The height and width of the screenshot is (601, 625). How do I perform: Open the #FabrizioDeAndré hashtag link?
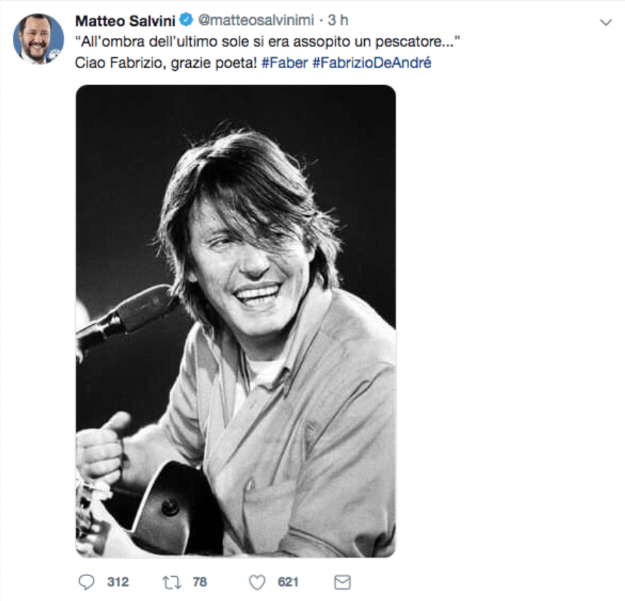pos(371,62)
